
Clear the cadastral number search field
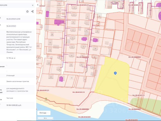tap(32, 5)
